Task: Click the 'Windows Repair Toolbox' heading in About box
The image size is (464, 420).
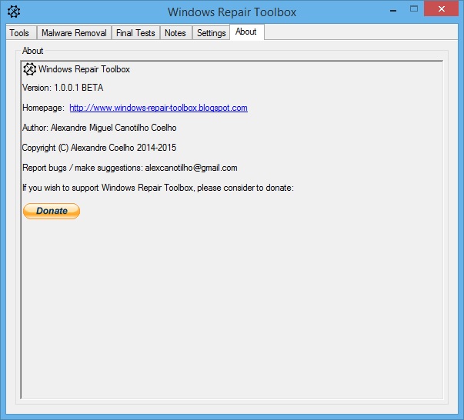Action: 84,69
